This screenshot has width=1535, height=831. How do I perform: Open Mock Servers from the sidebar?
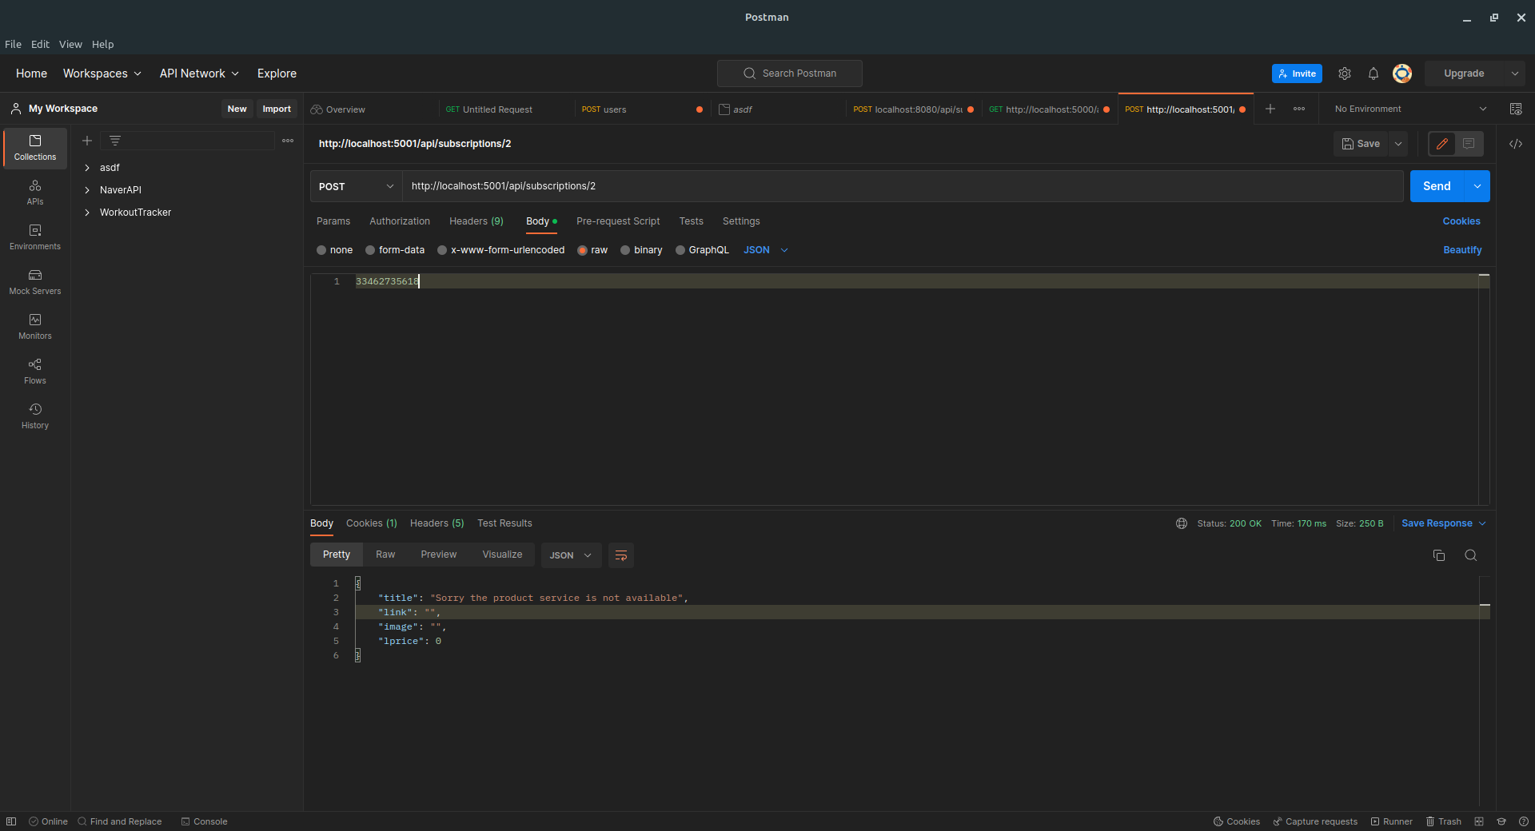tap(35, 281)
